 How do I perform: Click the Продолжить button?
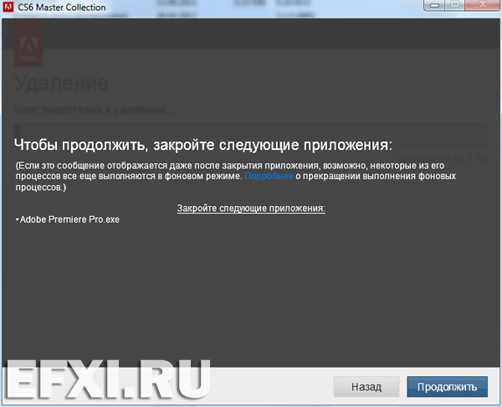tap(447, 387)
